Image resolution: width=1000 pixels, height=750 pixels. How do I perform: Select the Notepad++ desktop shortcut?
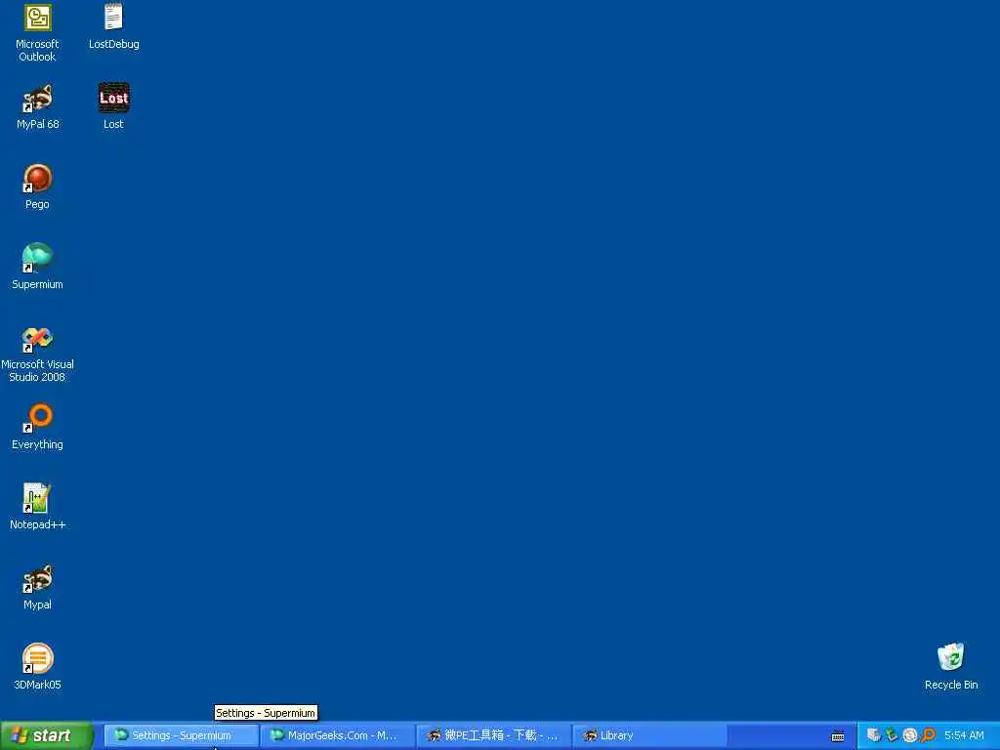[38, 499]
